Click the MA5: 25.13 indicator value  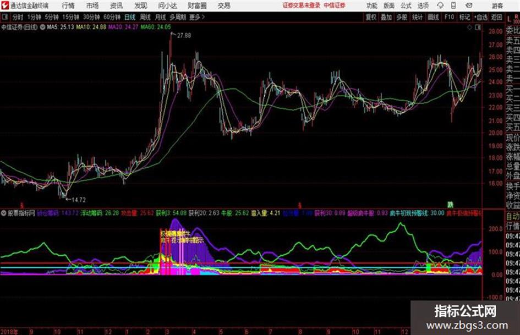[61, 27]
